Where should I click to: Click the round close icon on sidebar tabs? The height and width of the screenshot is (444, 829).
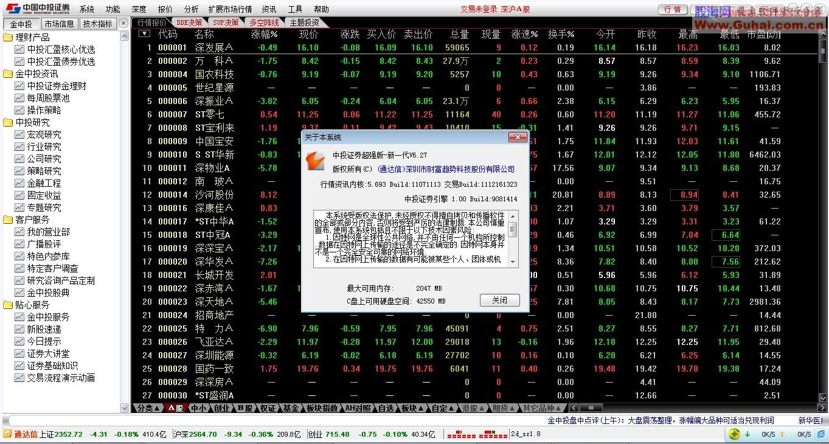(123, 23)
